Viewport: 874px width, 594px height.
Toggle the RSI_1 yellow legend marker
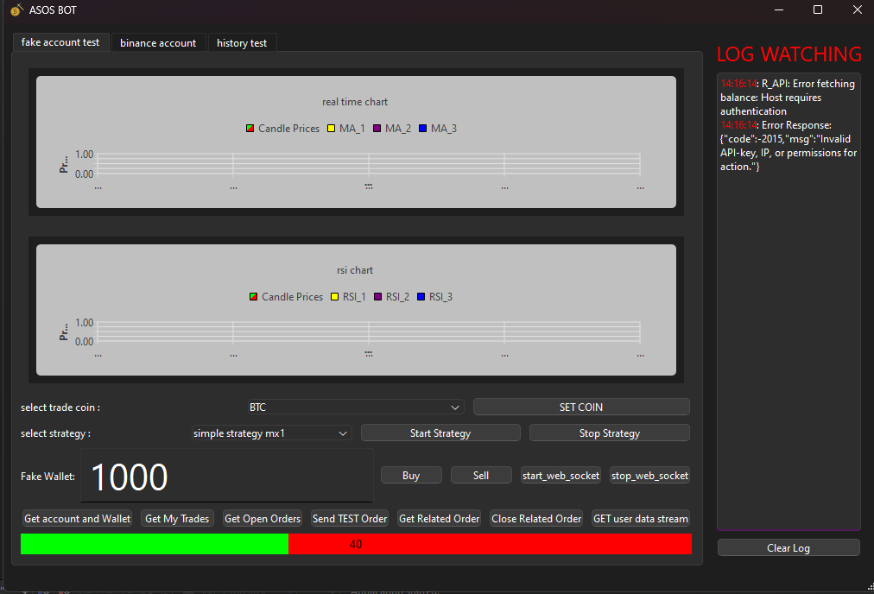click(x=334, y=297)
